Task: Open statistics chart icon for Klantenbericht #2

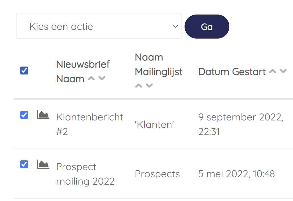Action: pos(43,115)
